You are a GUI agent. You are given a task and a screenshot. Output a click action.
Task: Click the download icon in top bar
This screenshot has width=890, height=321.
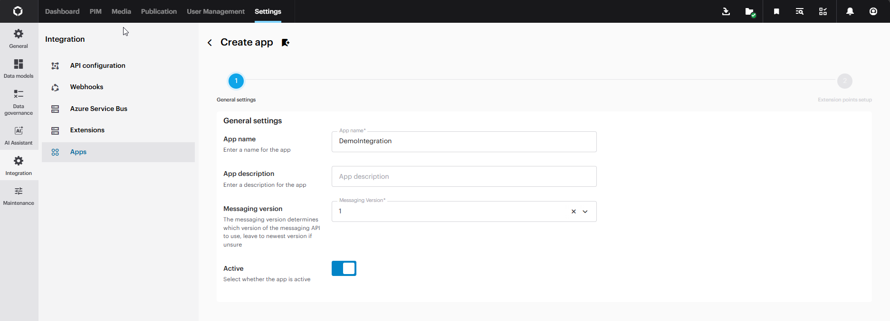(726, 11)
